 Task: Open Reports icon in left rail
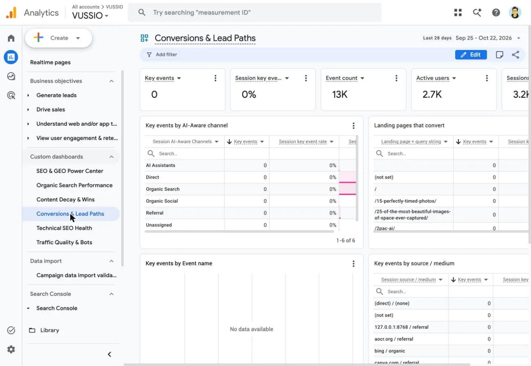click(11, 57)
